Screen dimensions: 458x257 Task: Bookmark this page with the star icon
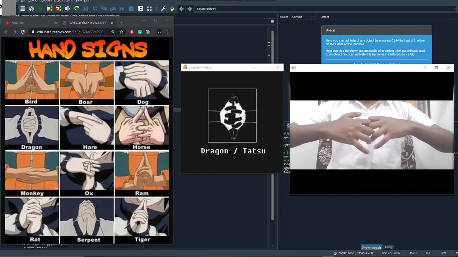point(121,32)
